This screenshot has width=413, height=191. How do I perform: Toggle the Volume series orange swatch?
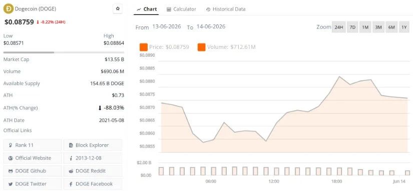202,47
